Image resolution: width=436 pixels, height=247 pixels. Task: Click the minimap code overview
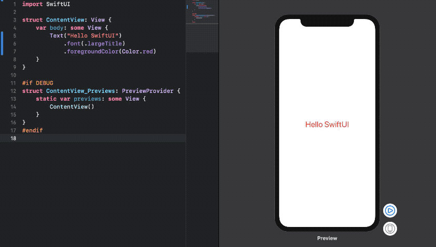coord(202,26)
